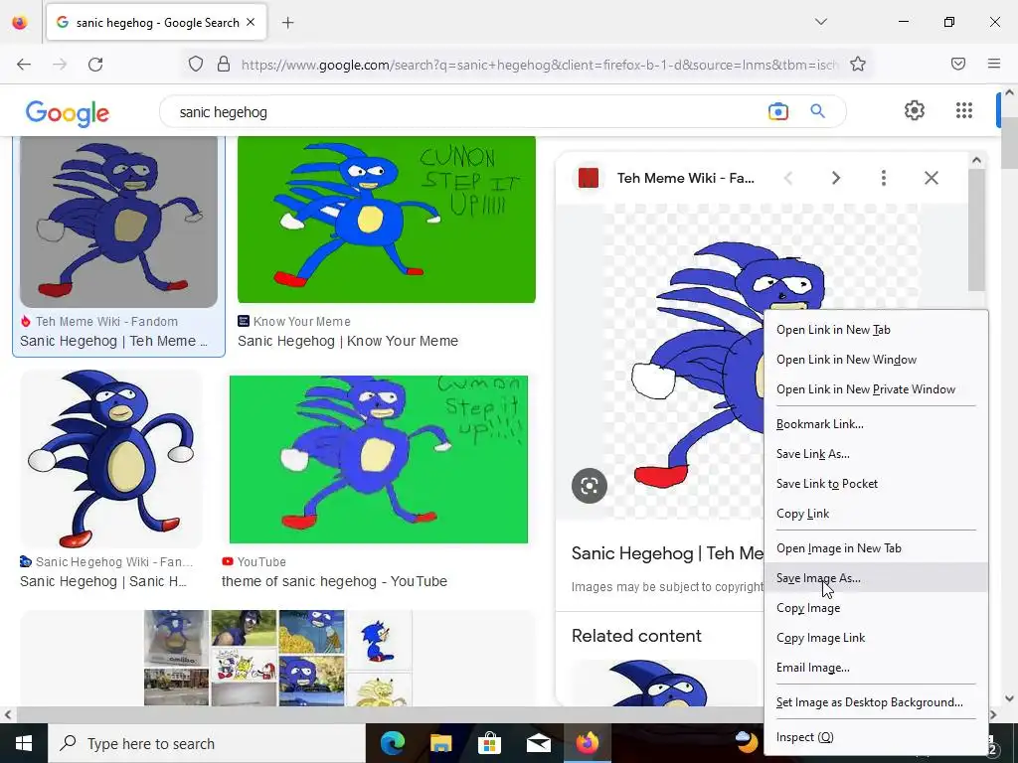
Task: Bookmark this page with the star icon
Action: pyautogui.click(x=858, y=65)
